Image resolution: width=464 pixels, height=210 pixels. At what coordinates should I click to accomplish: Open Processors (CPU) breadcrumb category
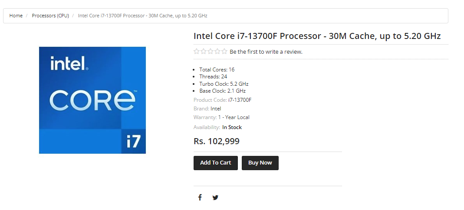(50, 16)
